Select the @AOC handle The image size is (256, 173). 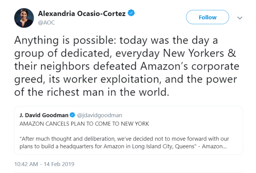click(46, 23)
